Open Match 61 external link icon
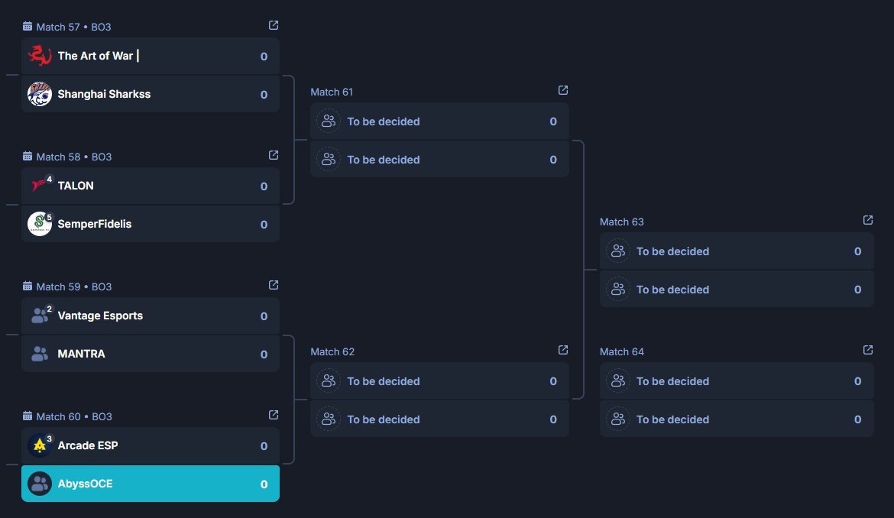The image size is (894, 518). pyautogui.click(x=562, y=90)
